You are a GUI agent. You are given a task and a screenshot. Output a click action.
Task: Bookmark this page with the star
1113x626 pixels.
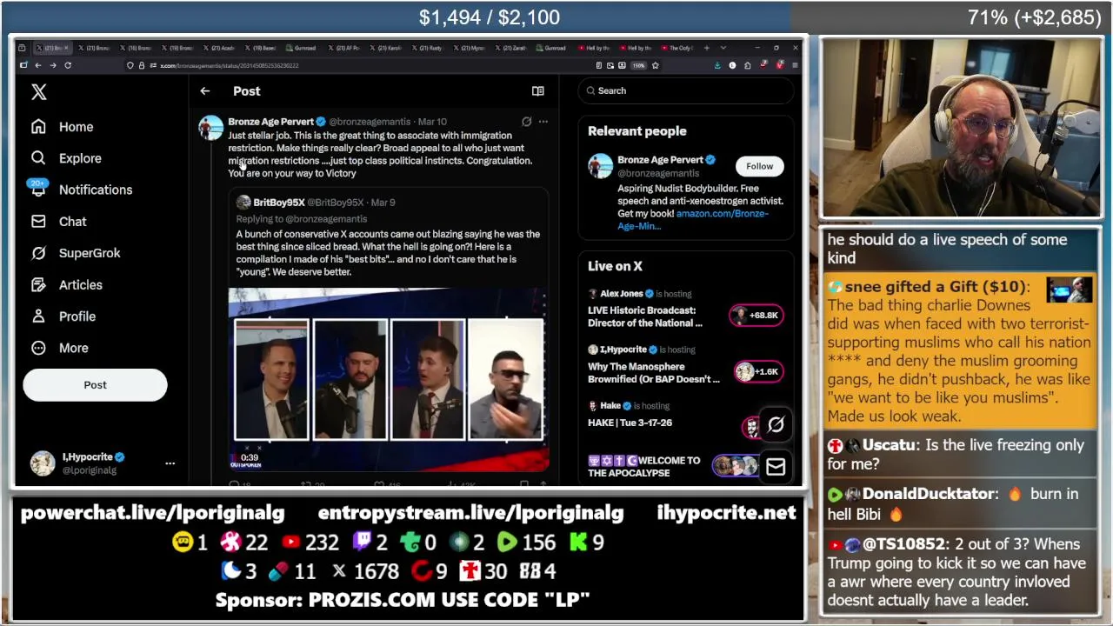[x=656, y=65]
